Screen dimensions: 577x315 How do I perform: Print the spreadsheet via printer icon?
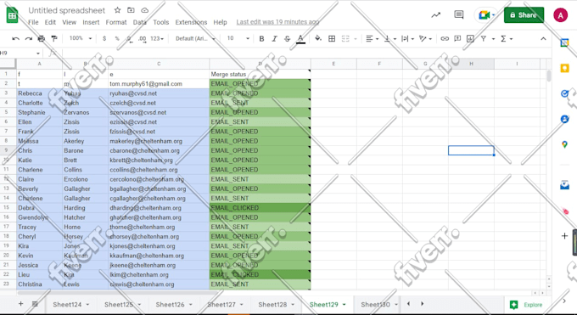pyautogui.click(x=42, y=39)
